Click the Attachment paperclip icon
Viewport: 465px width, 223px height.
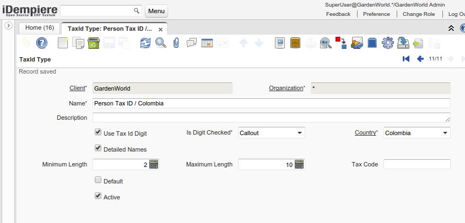coord(176,43)
